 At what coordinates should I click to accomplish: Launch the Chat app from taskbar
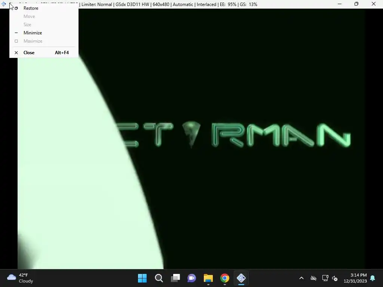192,278
